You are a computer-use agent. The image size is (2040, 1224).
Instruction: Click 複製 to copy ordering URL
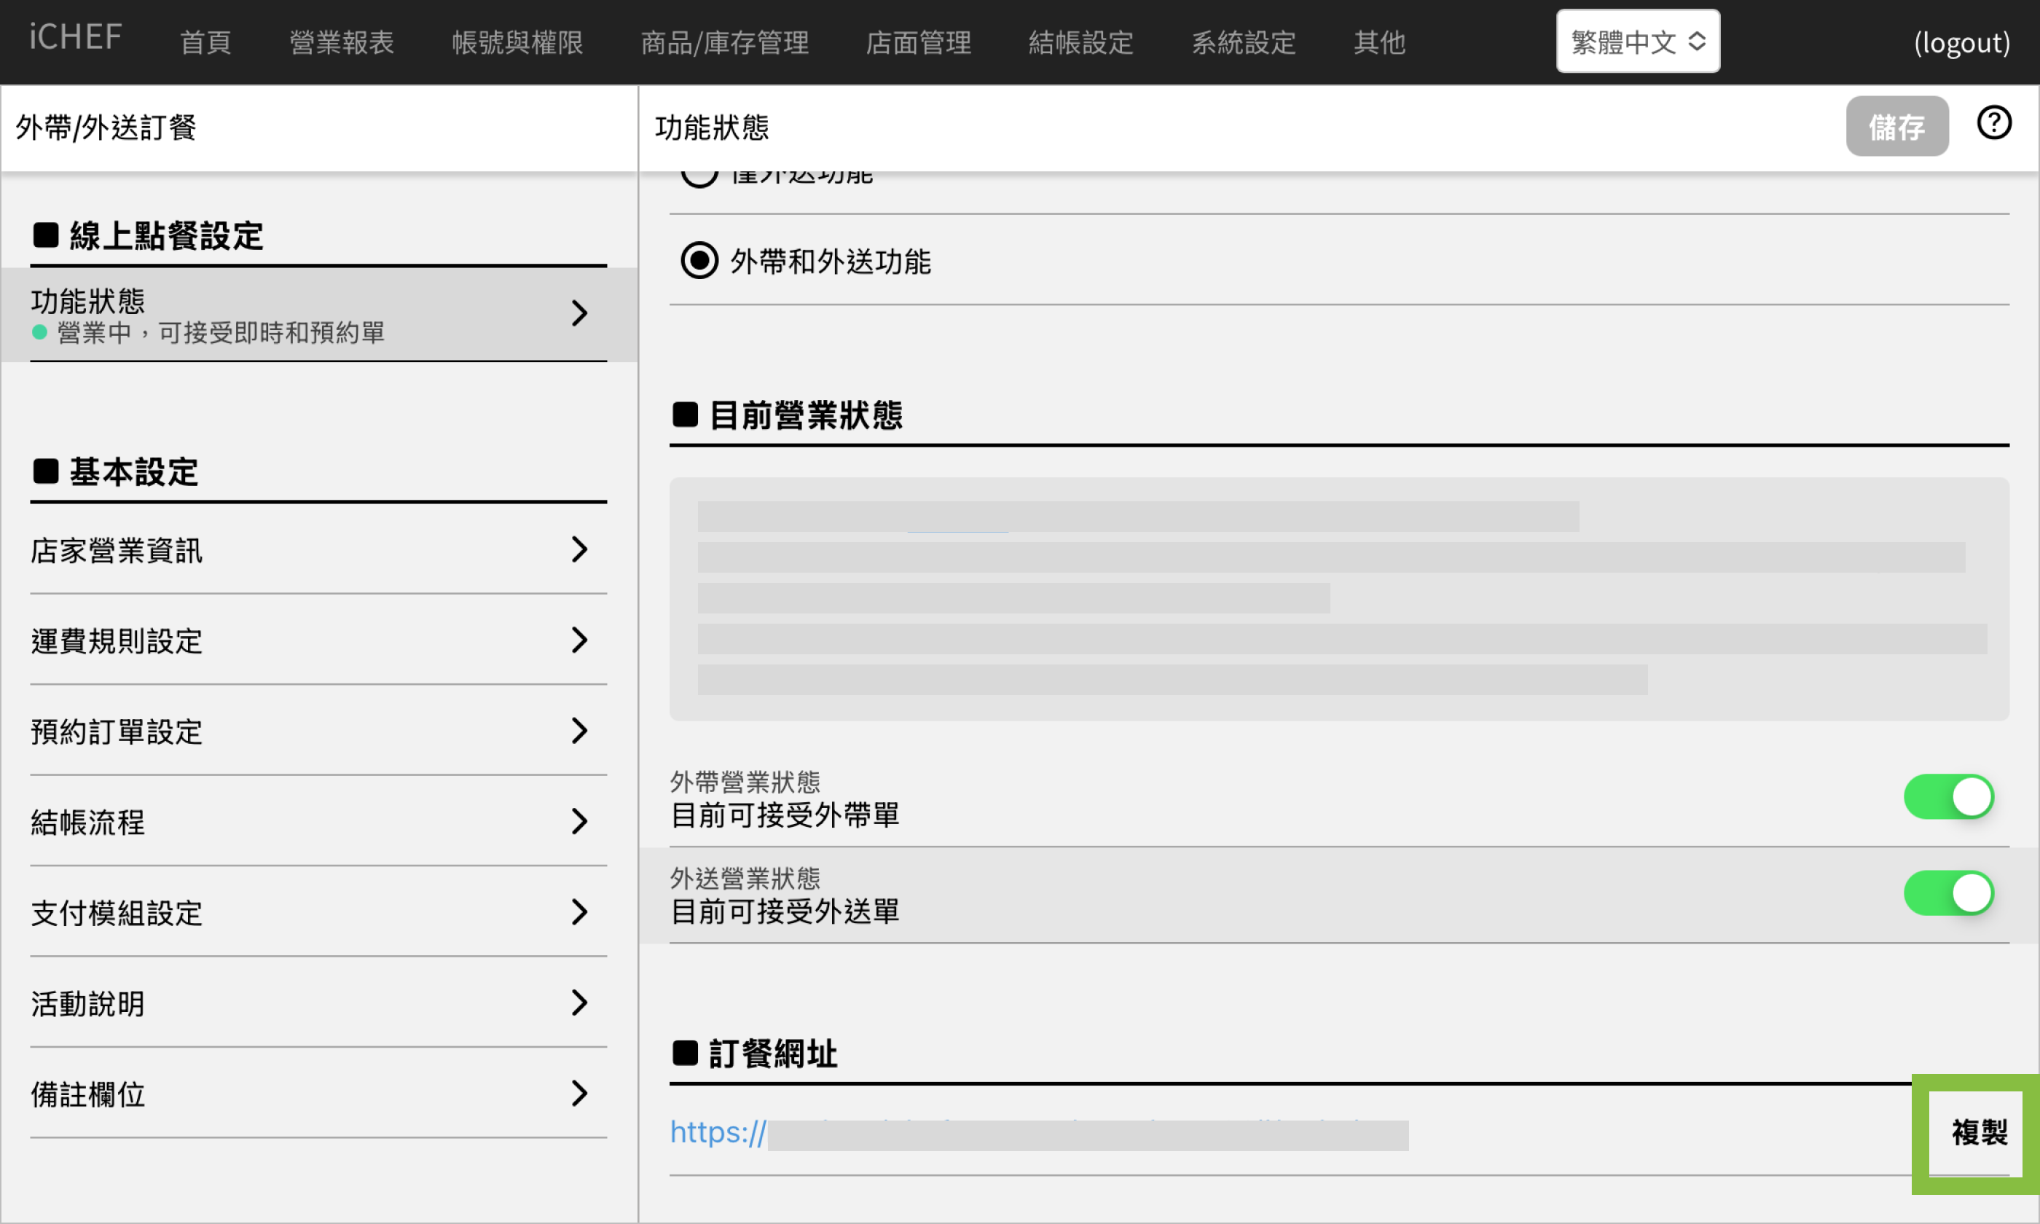click(x=1977, y=1132)
